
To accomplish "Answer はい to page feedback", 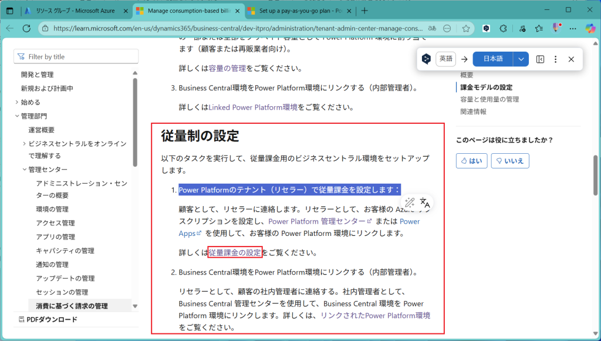I will coord(471,161).
